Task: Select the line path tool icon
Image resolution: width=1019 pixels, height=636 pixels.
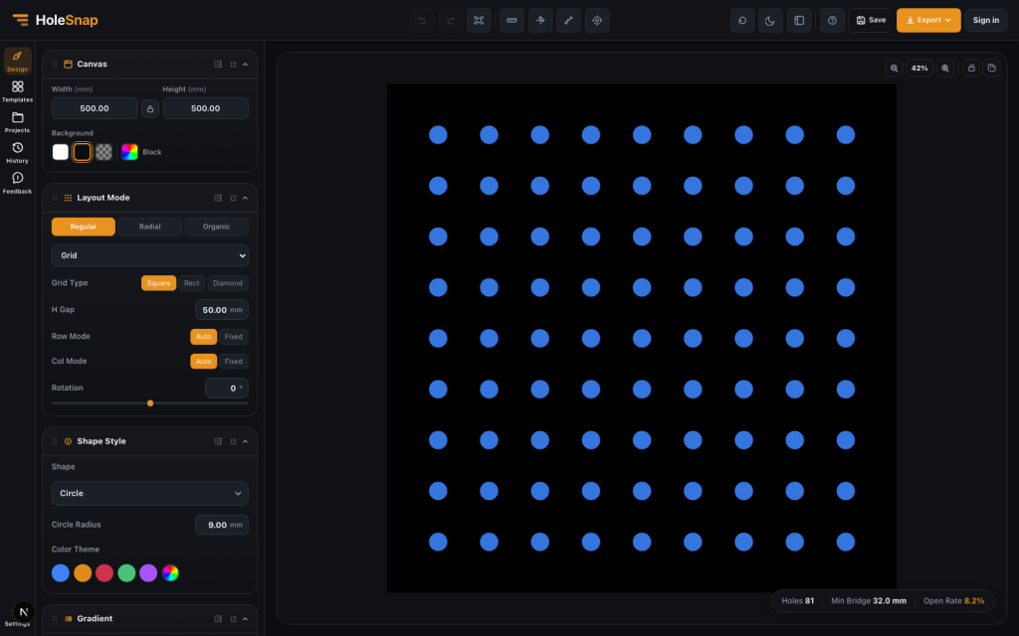Action: pyautogui.click(x=568, y=20)
